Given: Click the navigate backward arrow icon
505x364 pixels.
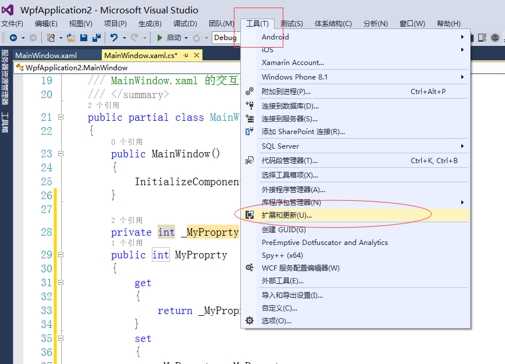Looking at the screenshot, I should [13, 38].
